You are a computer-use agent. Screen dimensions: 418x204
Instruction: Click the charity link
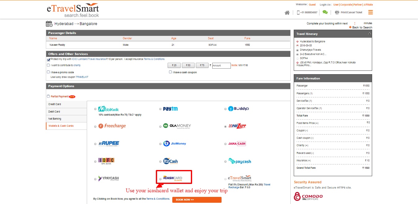point(77,65)
